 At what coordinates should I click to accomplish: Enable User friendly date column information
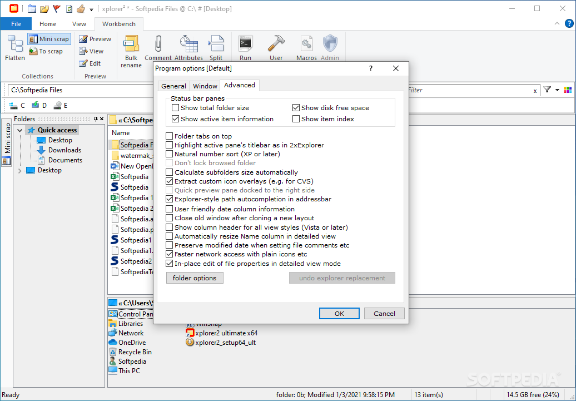click(170, 209)
